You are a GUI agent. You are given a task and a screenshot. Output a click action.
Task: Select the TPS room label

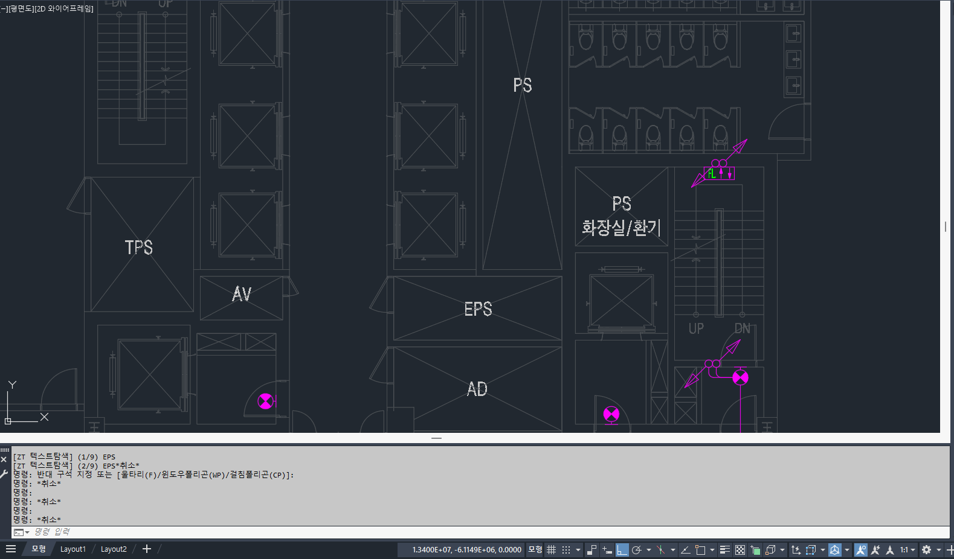coord(138,248)
